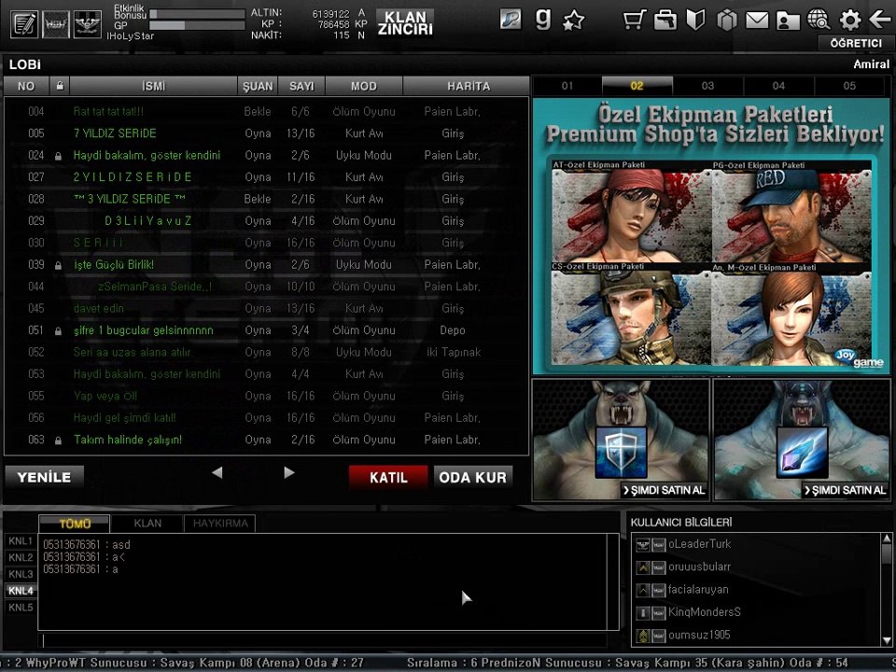The width and height of the screenshot is (896, 672).
Task: Open the P premium icon
Action: click(511, 20)
